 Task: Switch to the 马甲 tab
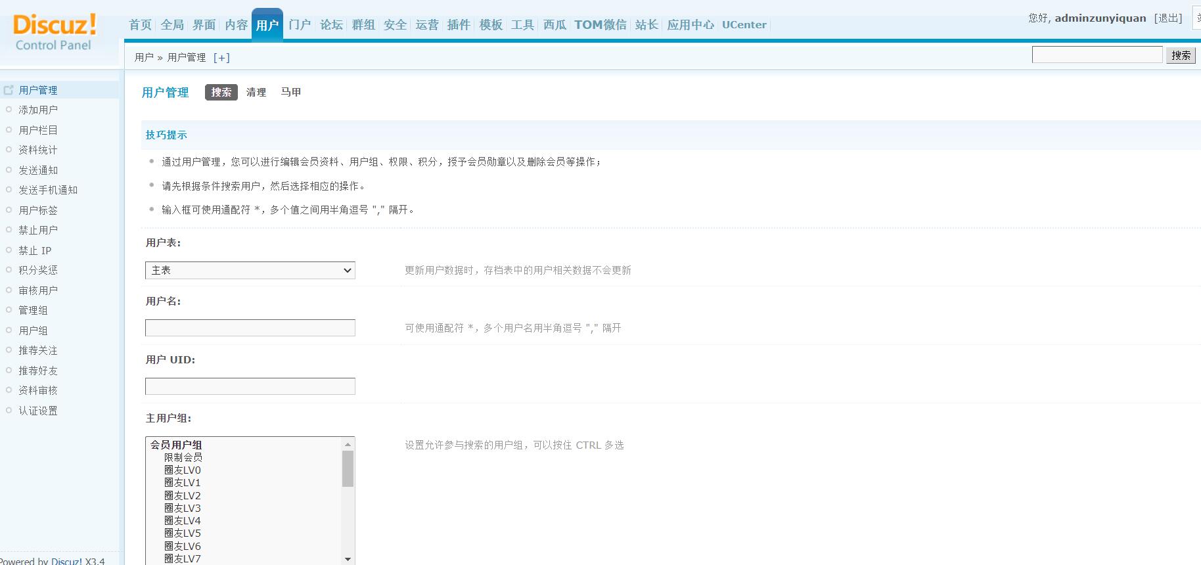click(x=290, y=93)
